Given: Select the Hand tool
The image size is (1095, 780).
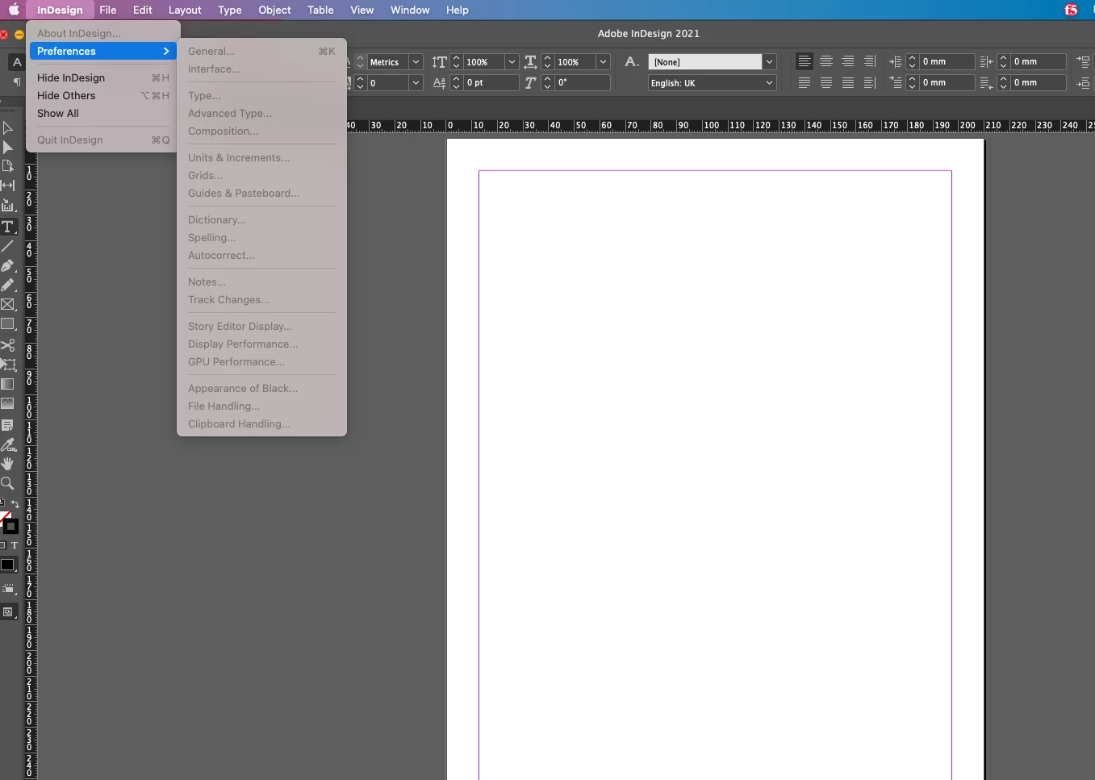Looking at the screenshot, I should tap(7, 464).
